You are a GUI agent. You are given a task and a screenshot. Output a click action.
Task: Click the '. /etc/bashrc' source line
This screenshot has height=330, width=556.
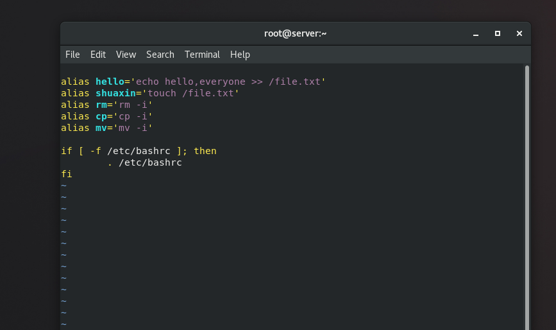[144, 162]
